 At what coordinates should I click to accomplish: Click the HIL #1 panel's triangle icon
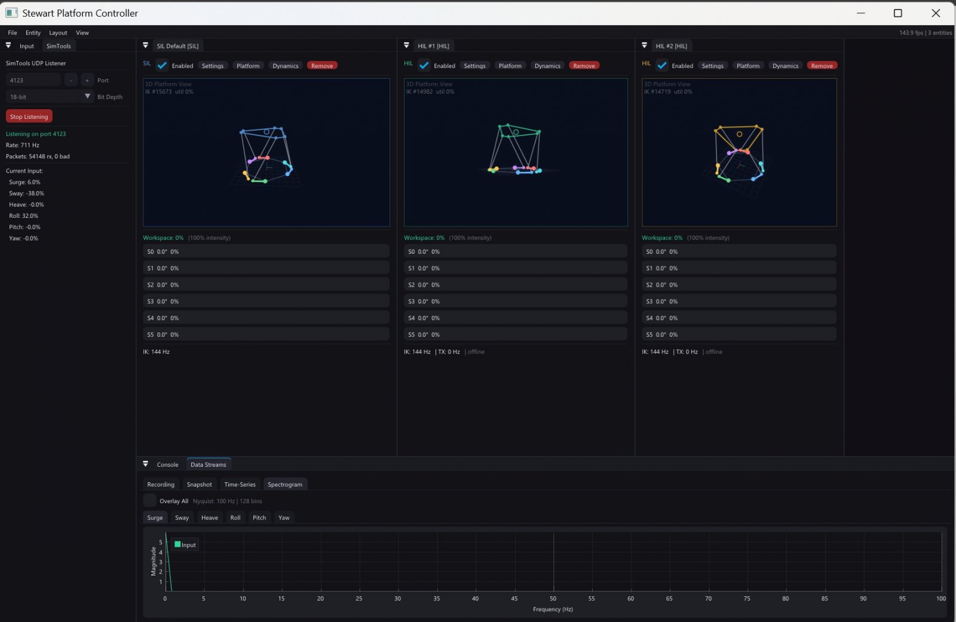[x=406, y=45]
